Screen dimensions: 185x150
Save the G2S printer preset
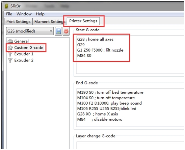coord(59,31)
